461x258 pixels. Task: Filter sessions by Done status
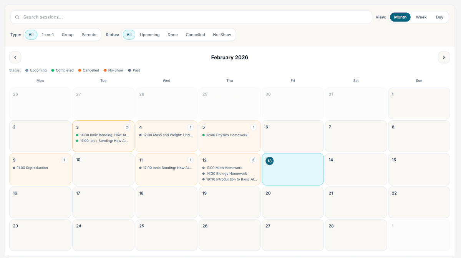(172, 35)
